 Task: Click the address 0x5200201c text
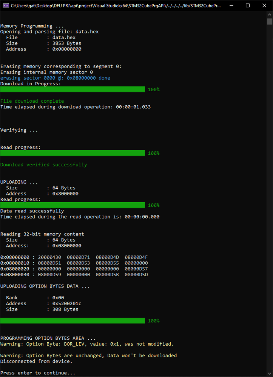point(66,303)
